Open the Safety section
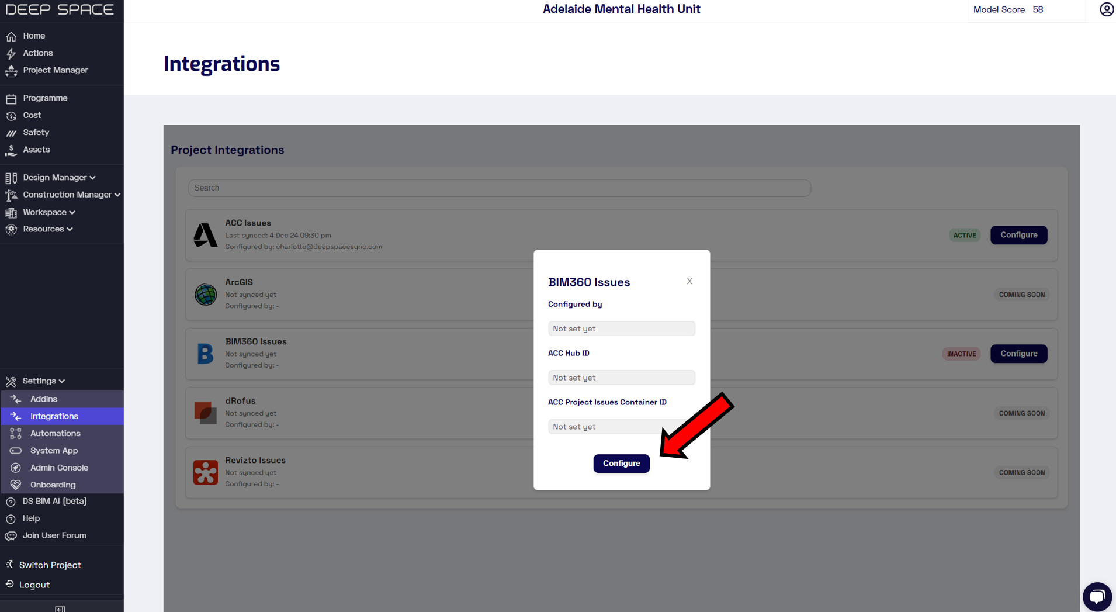This screenshot has height=612, width=1116. [x=12, y=132]
